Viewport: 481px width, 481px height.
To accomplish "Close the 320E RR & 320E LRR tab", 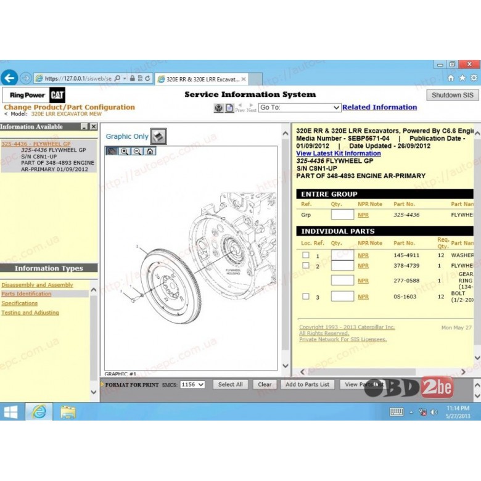I will tap(244, 79).
